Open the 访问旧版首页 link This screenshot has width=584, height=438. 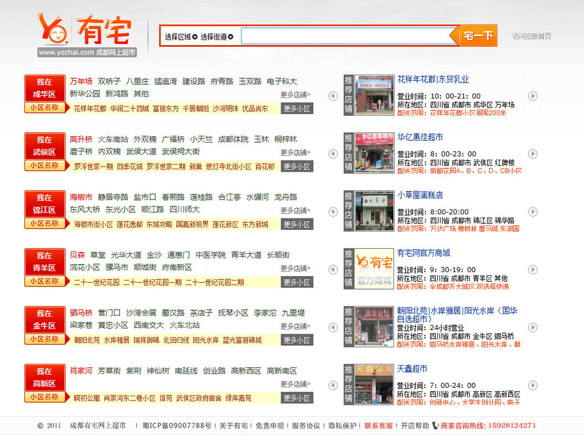click(x=532, y=36)
